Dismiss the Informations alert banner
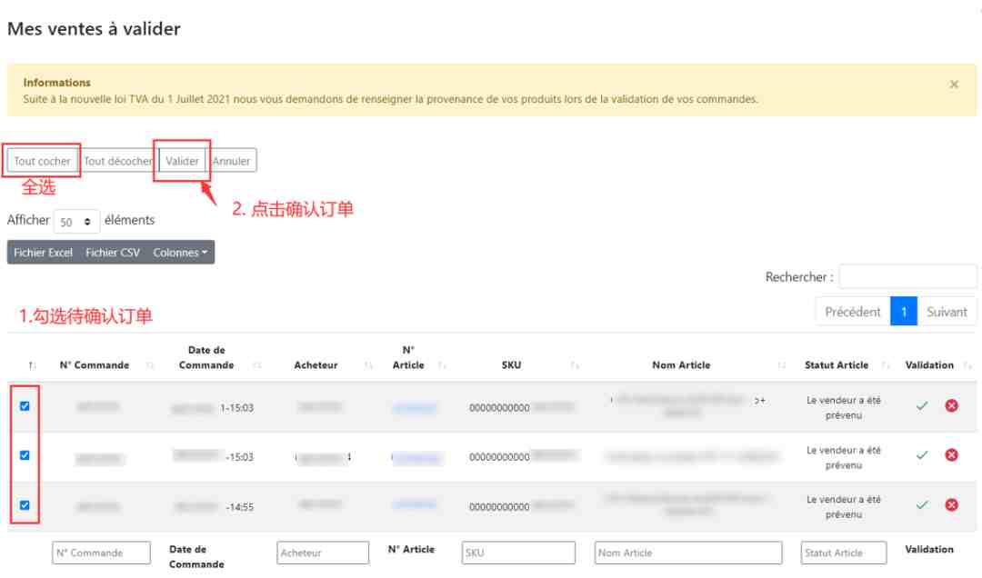The height and width of the screenshot is (578, 982). coord(953,84)
